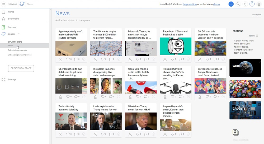This screenshot has height=144, width=264.
Task: Collapse the Spaces list chevron
Action: coord(19,34)
